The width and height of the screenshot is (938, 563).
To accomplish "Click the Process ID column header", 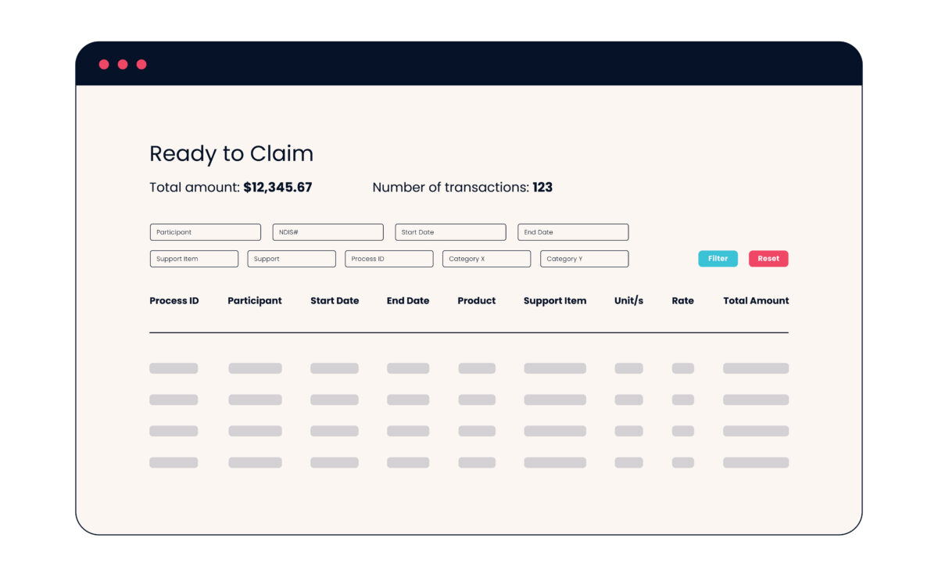I will click(x=174, y=300).
